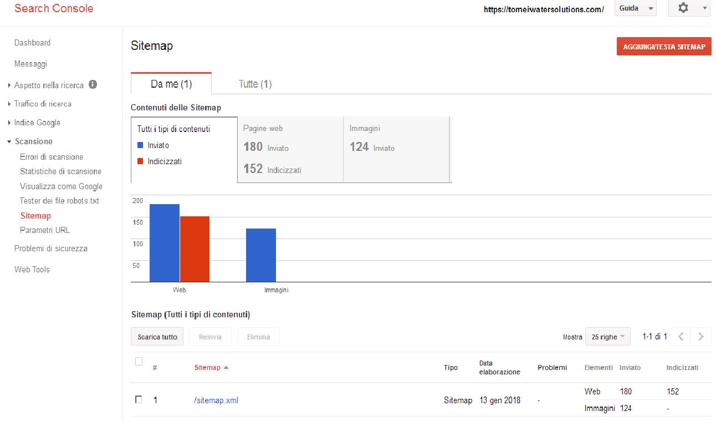716x421 pixels.
Task: Open Statistiche di scansione
Action: [60, 171]
